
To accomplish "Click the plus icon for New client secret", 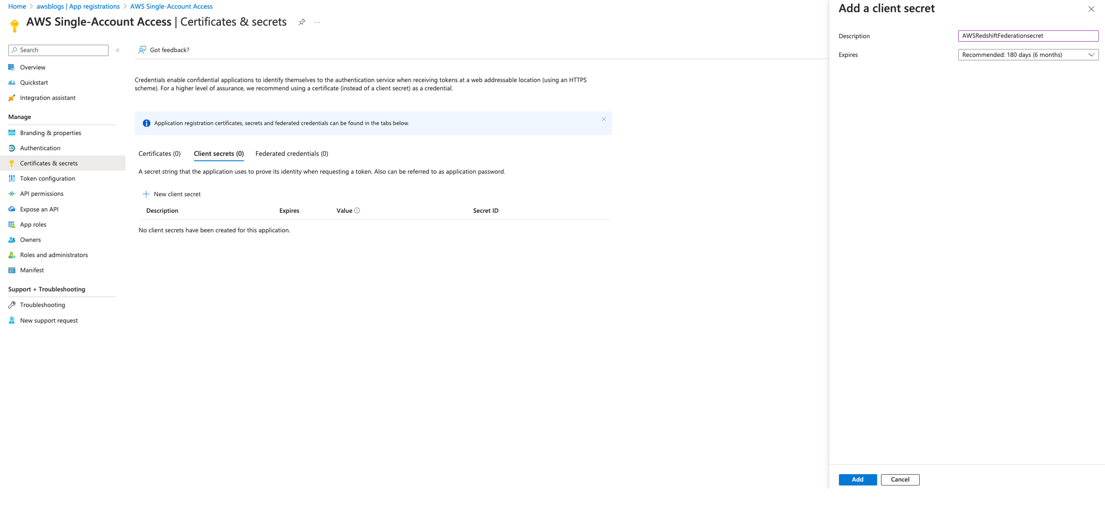I will (x=146, y=194).
